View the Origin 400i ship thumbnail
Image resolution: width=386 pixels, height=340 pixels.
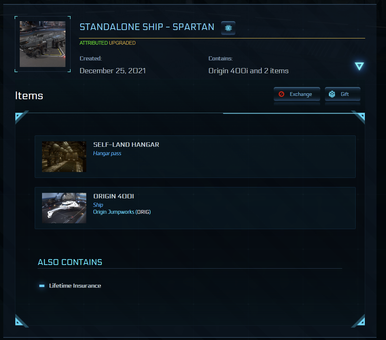click(x=64, y=208)
